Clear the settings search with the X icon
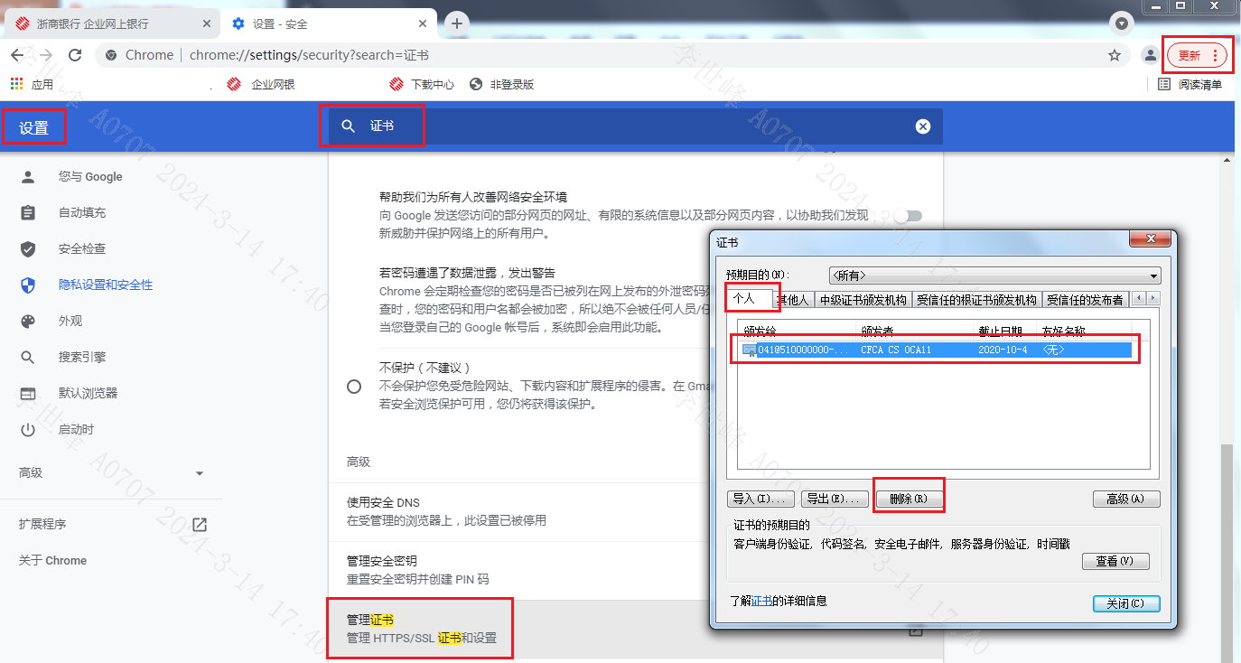This screenshot has width=1241, height=663. click(x=923, y=126)
